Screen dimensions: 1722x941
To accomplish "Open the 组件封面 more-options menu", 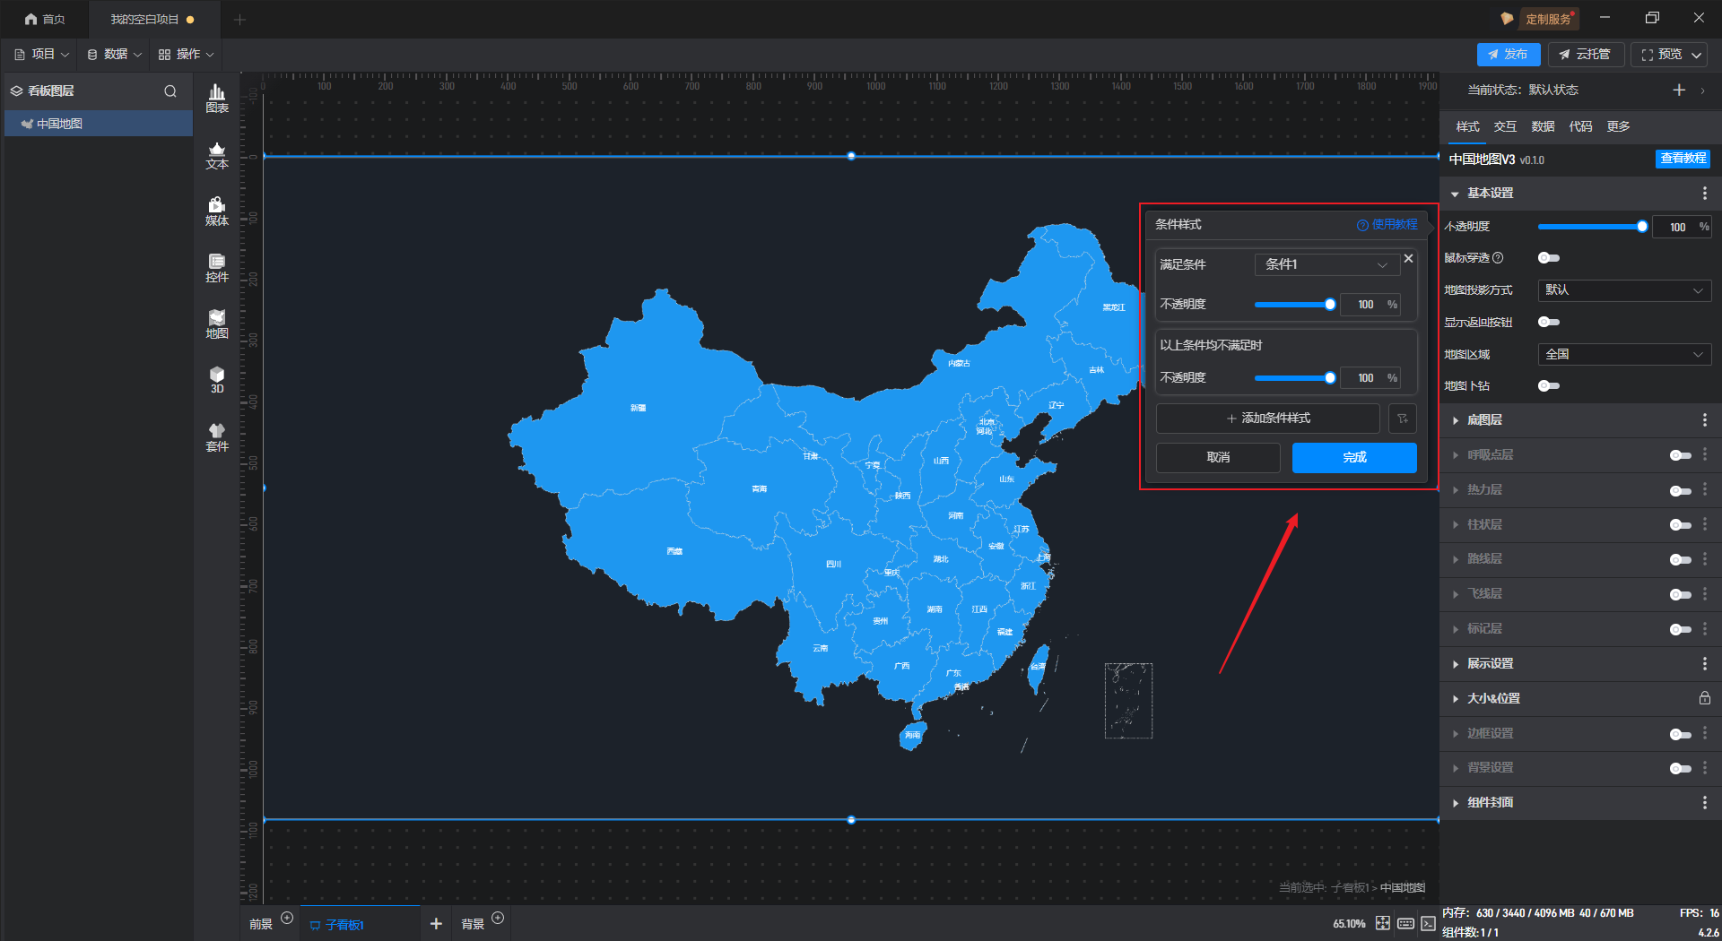I will pyautogui.click(x=1705, y=803).
